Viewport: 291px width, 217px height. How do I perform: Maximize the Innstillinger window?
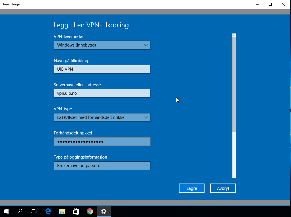click(x=270, y=4)
